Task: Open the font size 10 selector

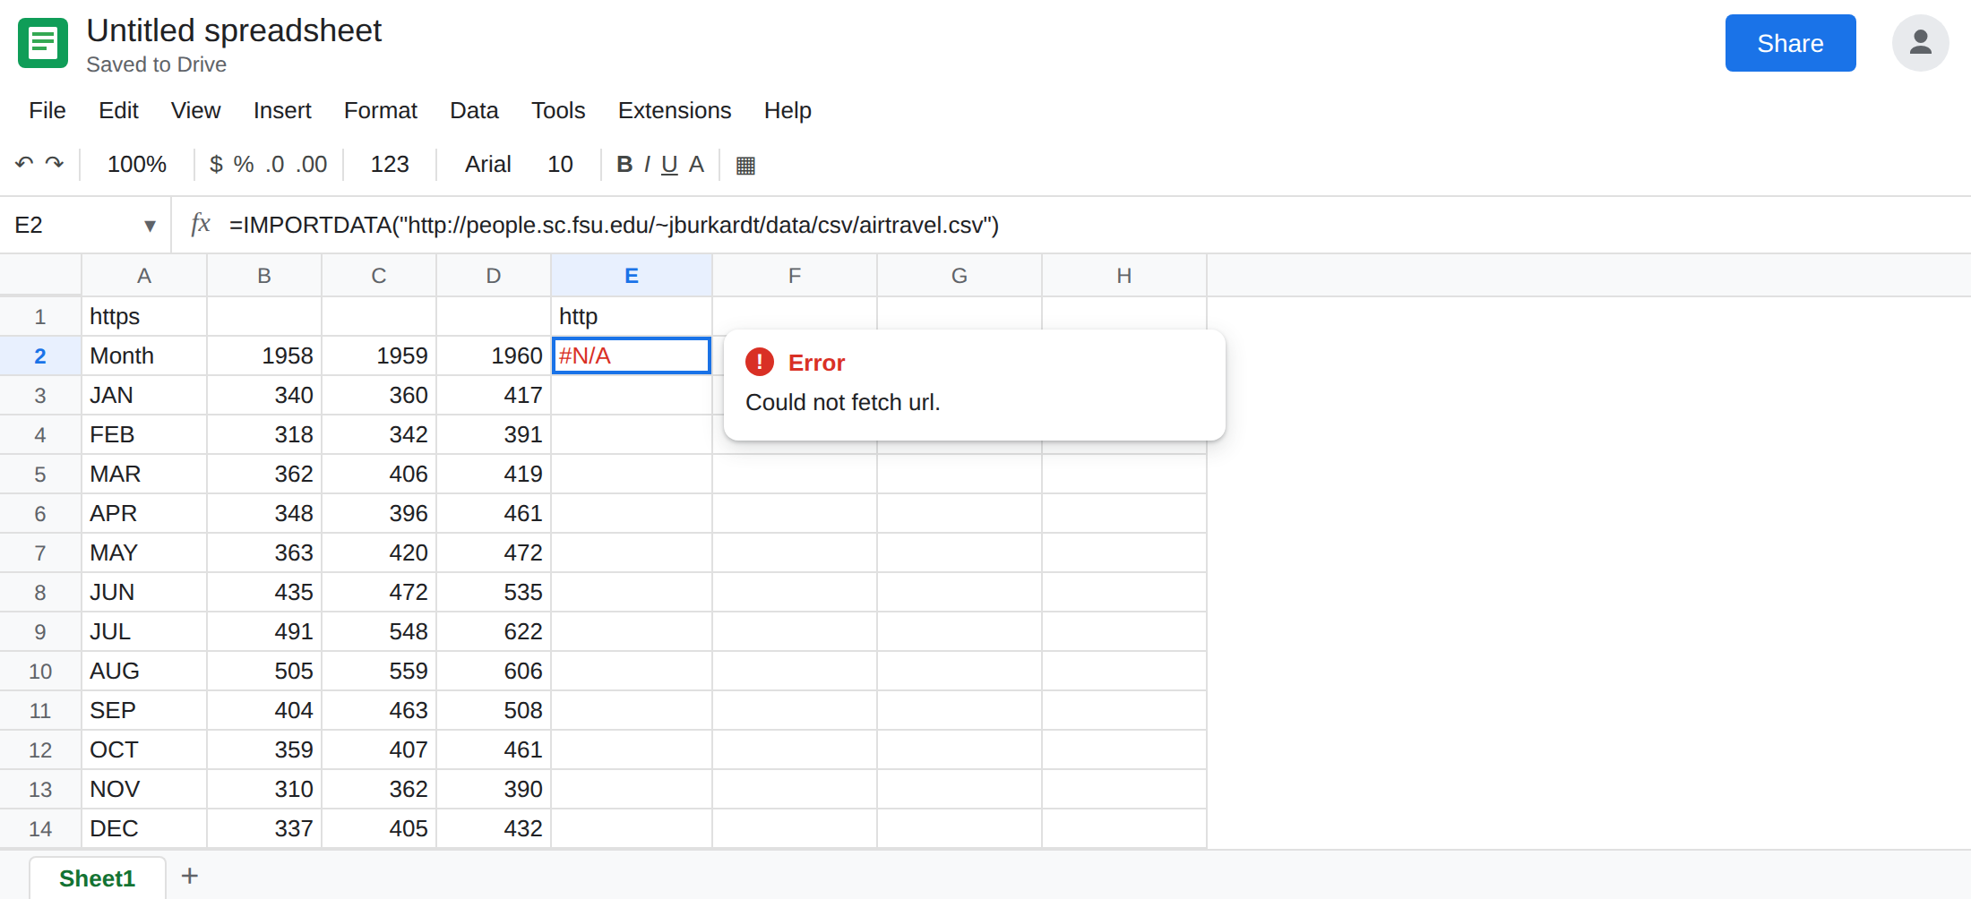Action: (x=560, y=165)
